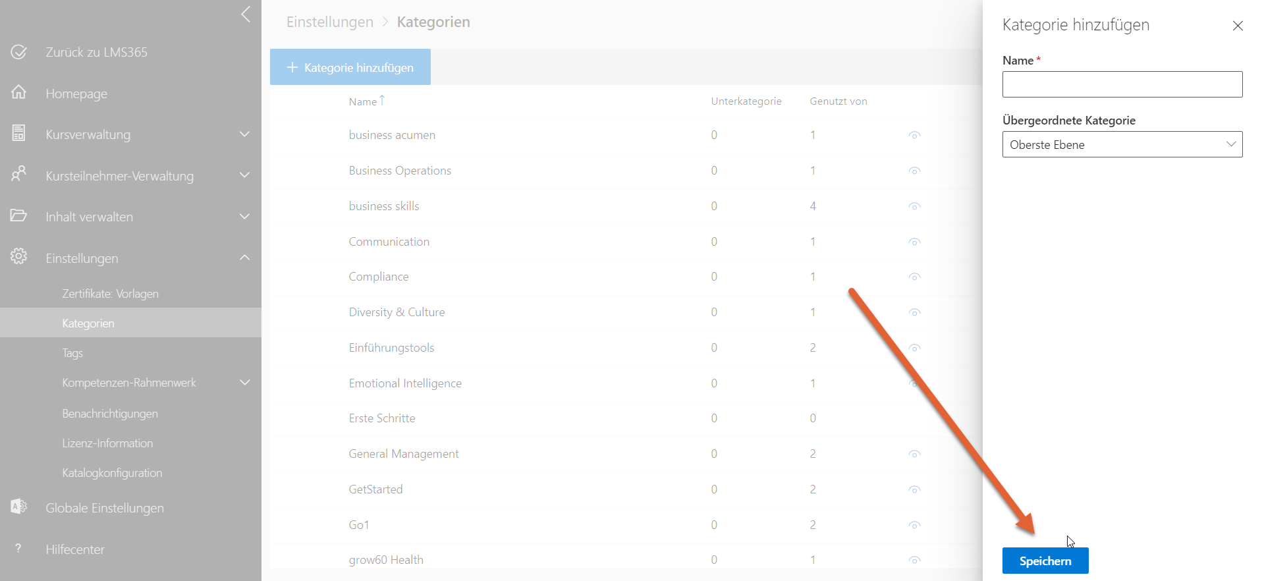Click the Globale Einstellungen icon
This screenshot has width=1262, height=581.
pyautogui.click(x=19, y=507)
